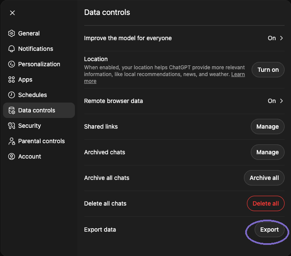This screenshot has width=291, height=256.
Task: Click the General gear icon
Action: click(12, 33)
